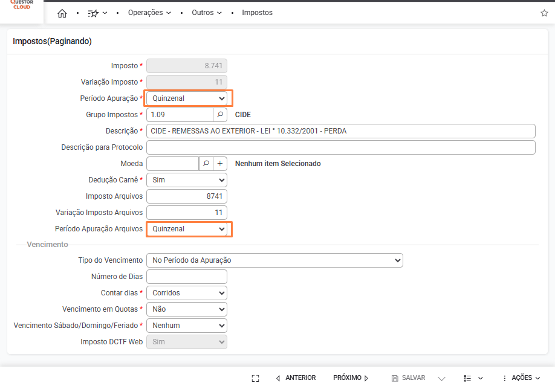555x389 pixels.
Task: Mark this page as favorite with star
Action: (x=544, y=13)
